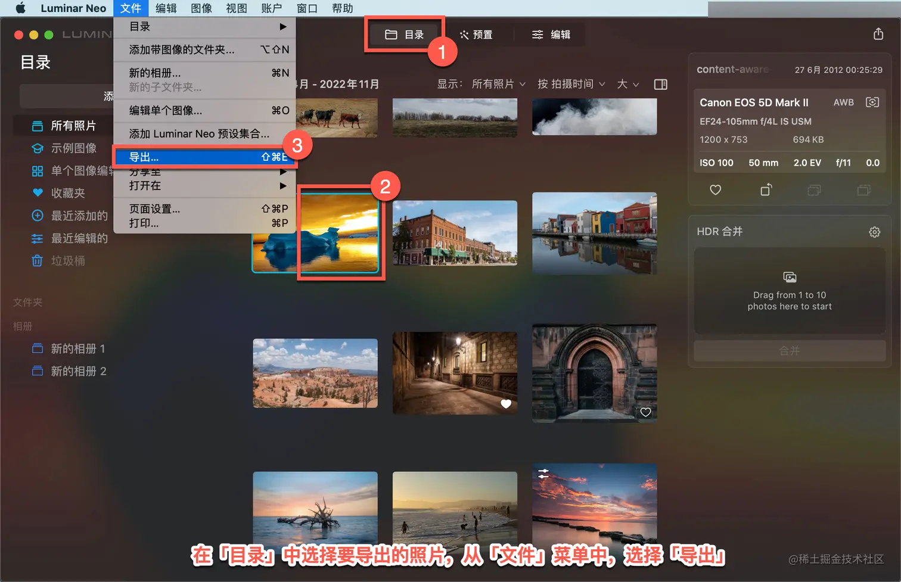Click the HDR drop area with photos icon
The width and height of the screenshot is (901, 582).
tap(790, 291)
